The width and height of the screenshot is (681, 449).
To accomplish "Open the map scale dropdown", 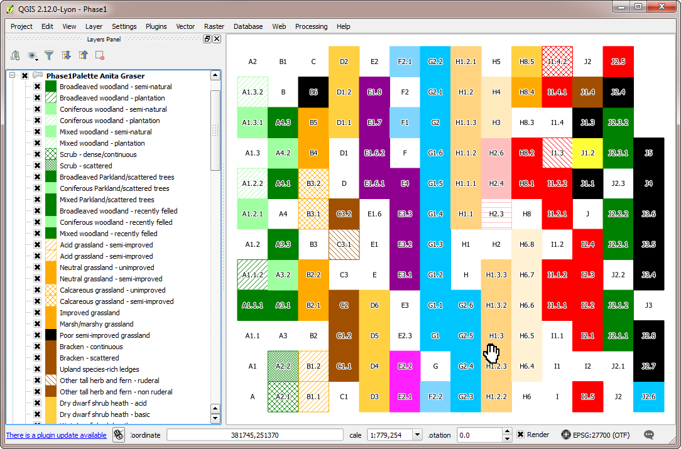I will [417, 435].
